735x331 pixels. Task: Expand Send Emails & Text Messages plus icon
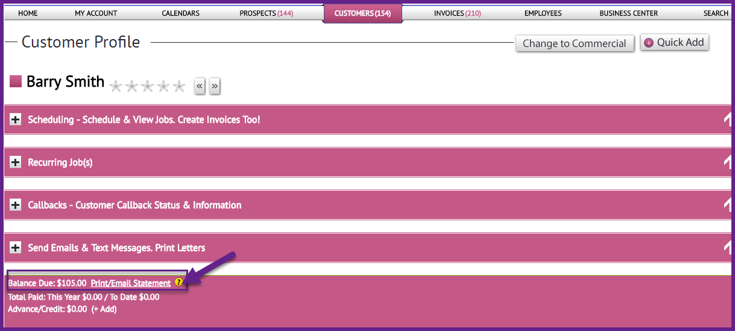tap(16, 248)
